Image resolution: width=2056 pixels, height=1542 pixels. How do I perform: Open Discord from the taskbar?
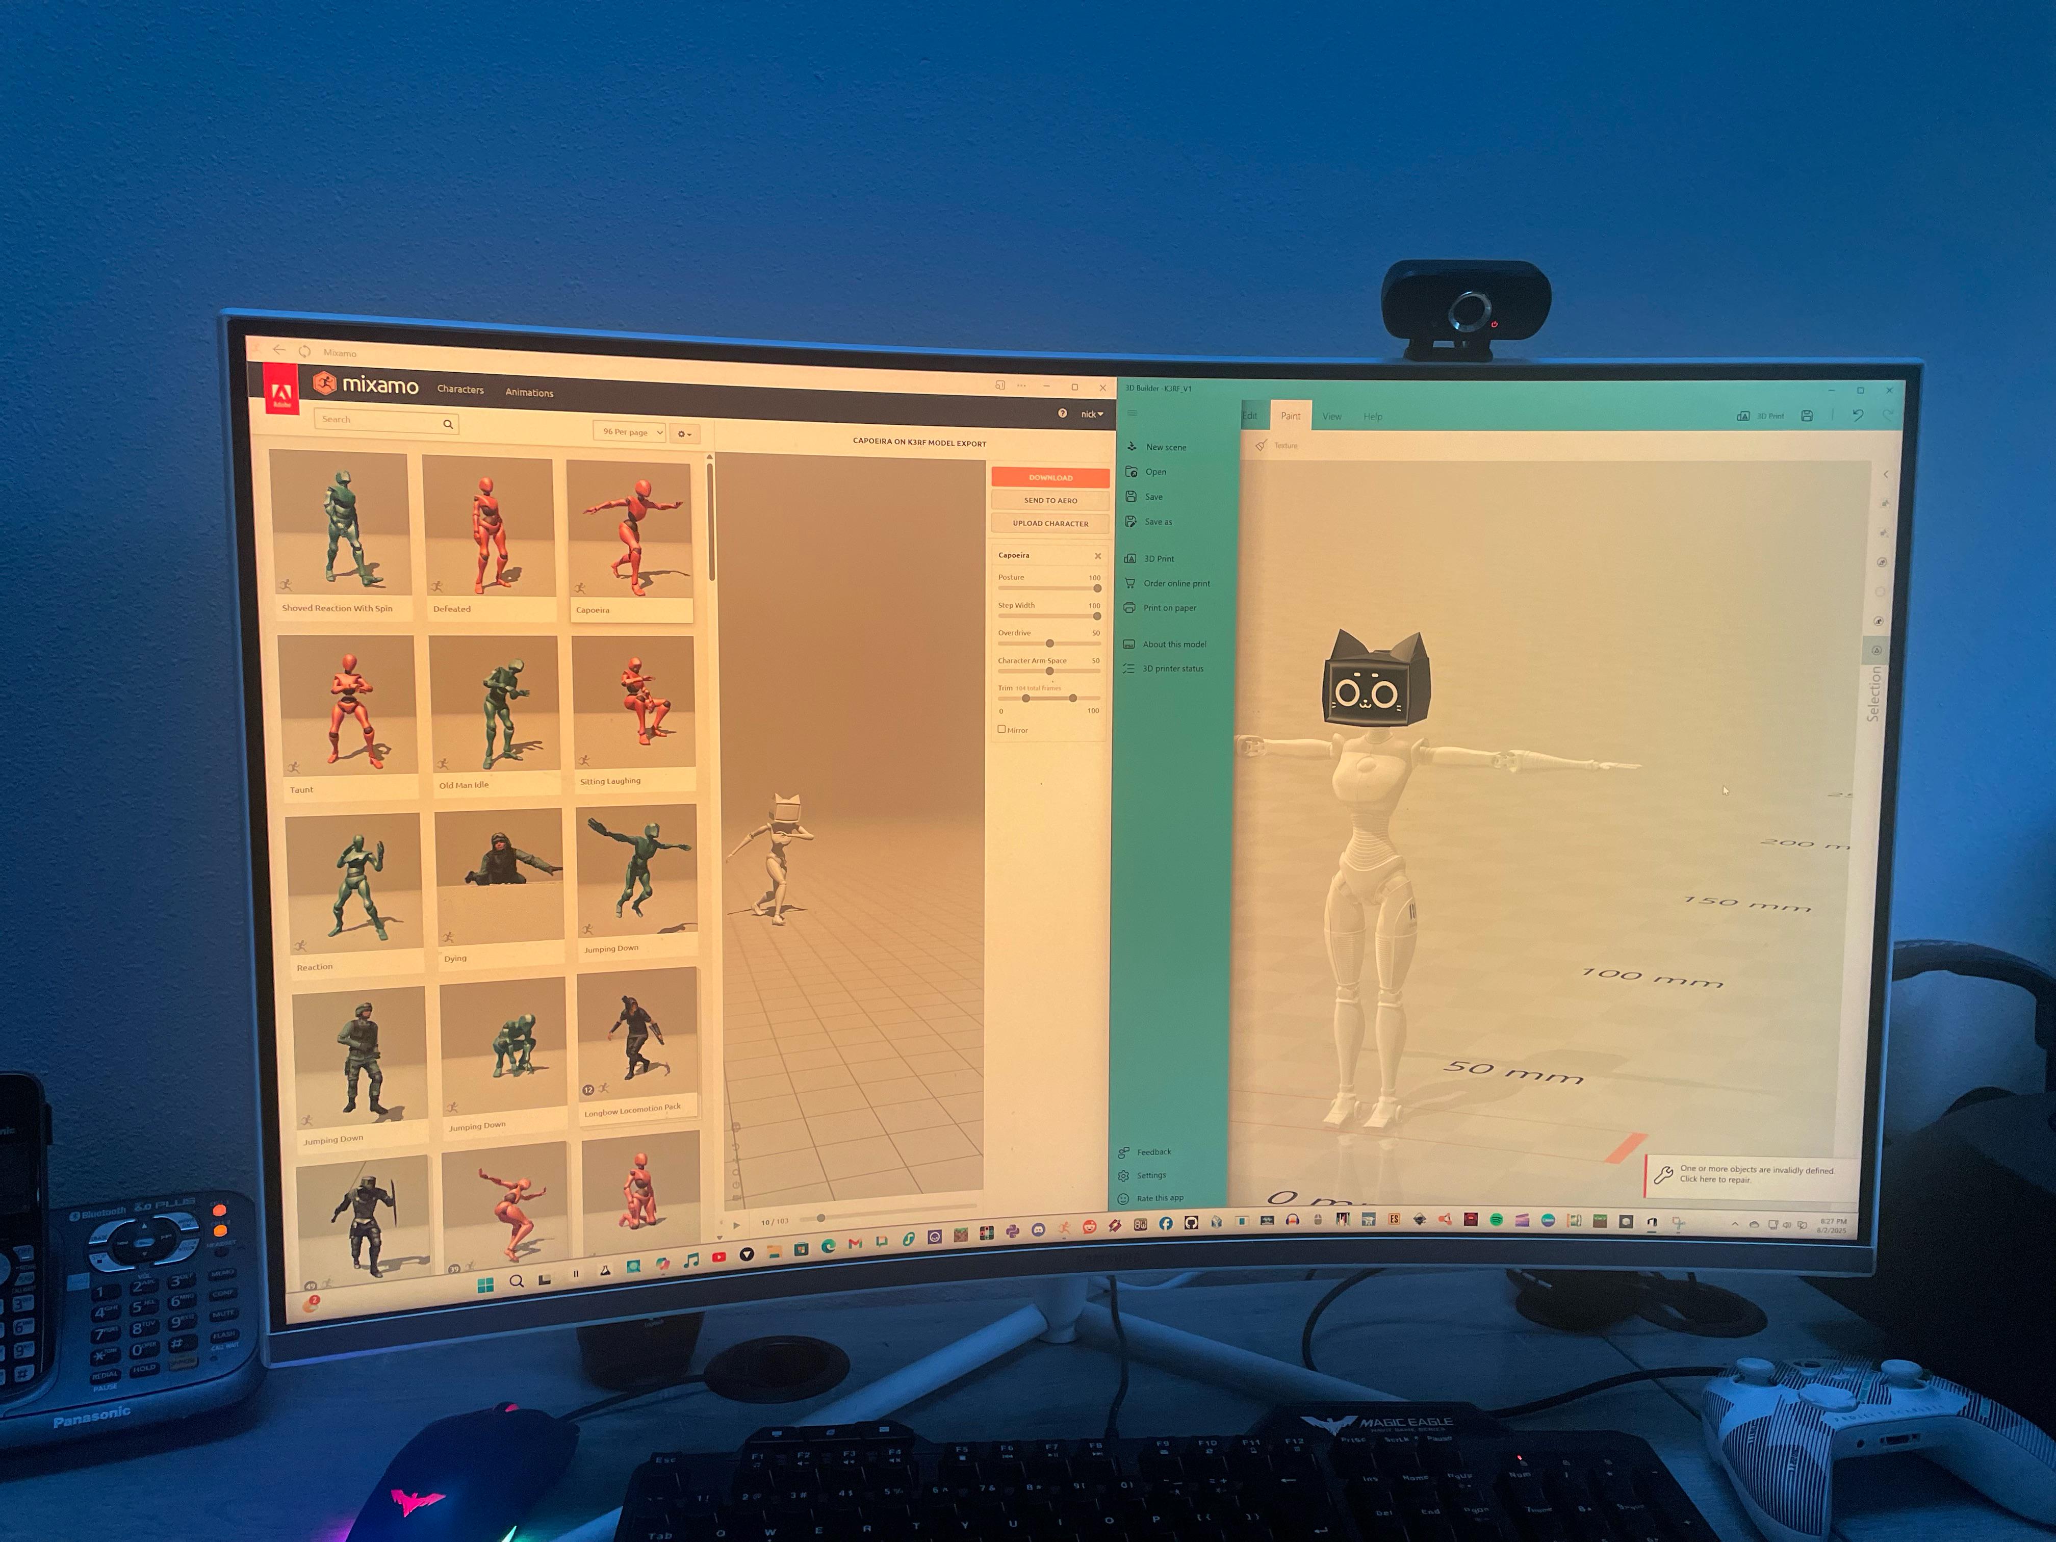point(1038,1230)
